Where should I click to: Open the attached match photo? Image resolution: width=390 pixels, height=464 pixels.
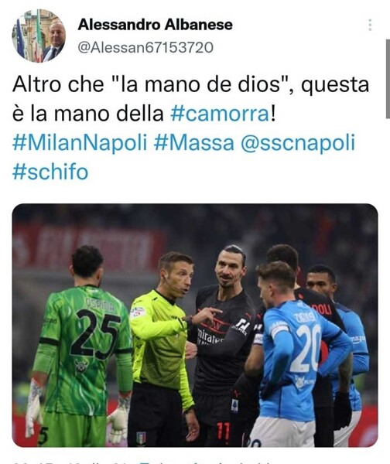tap(195, 325)
